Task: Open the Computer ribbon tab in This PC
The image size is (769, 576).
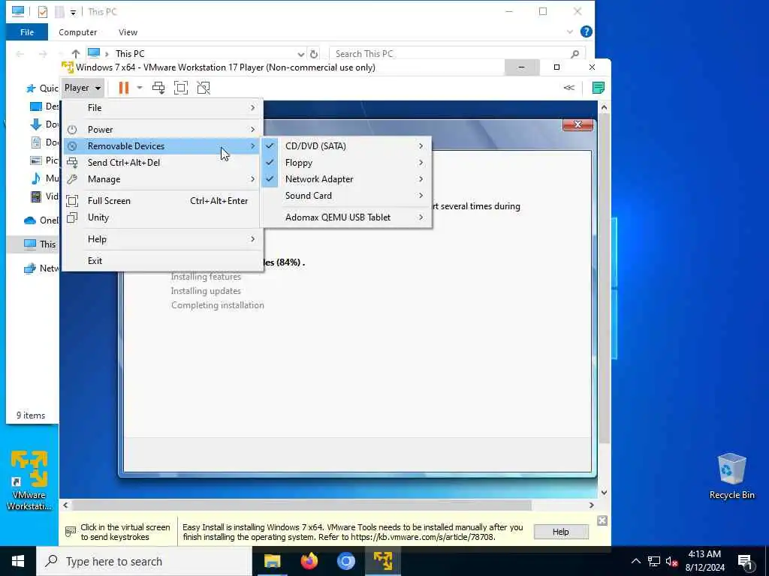Action: coord(77,32)
